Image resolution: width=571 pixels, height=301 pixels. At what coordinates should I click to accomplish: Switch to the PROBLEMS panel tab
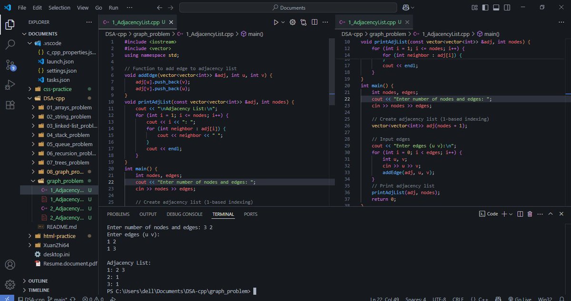118,214
